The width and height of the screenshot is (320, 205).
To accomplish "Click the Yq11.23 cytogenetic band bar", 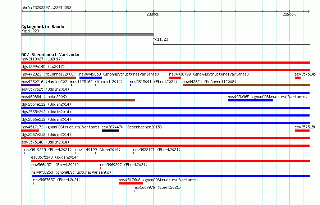I will [232, 43].
